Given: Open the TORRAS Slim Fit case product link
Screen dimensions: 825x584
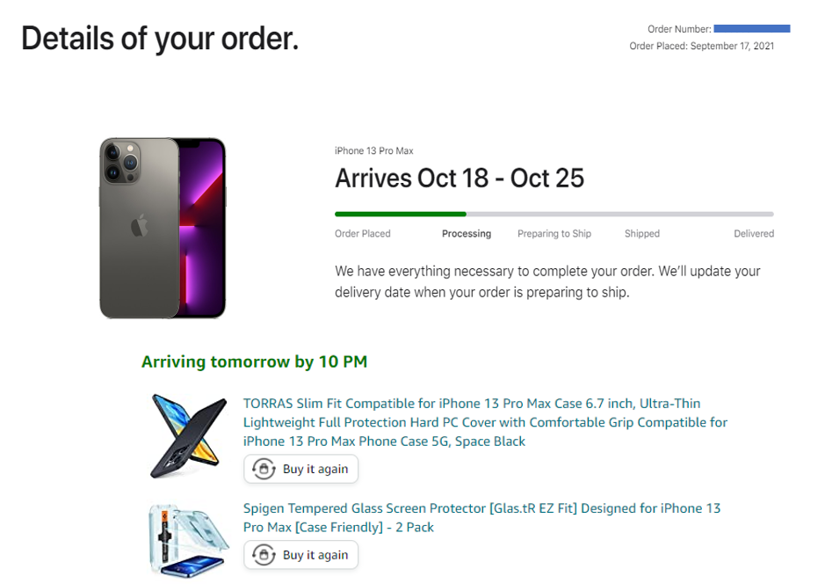Looking at the screenshot, I should [485, 422].
